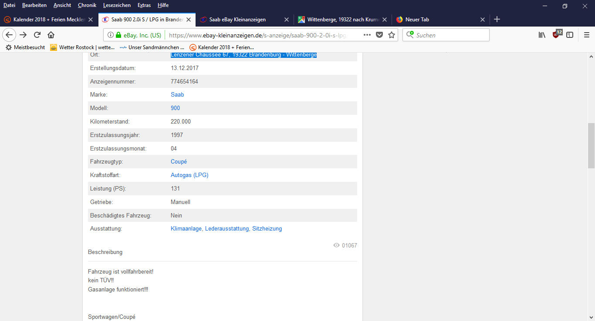
Task: Open the Datei menu
Action: coord(9,5)
